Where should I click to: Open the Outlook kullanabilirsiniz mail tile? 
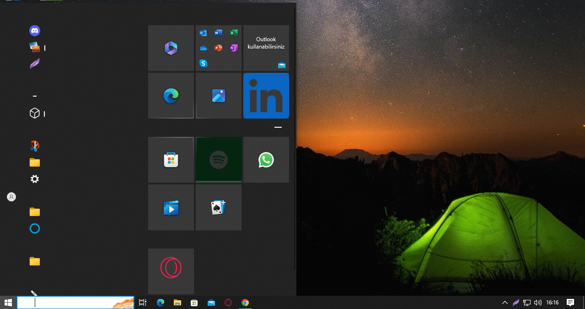[266, 48]
